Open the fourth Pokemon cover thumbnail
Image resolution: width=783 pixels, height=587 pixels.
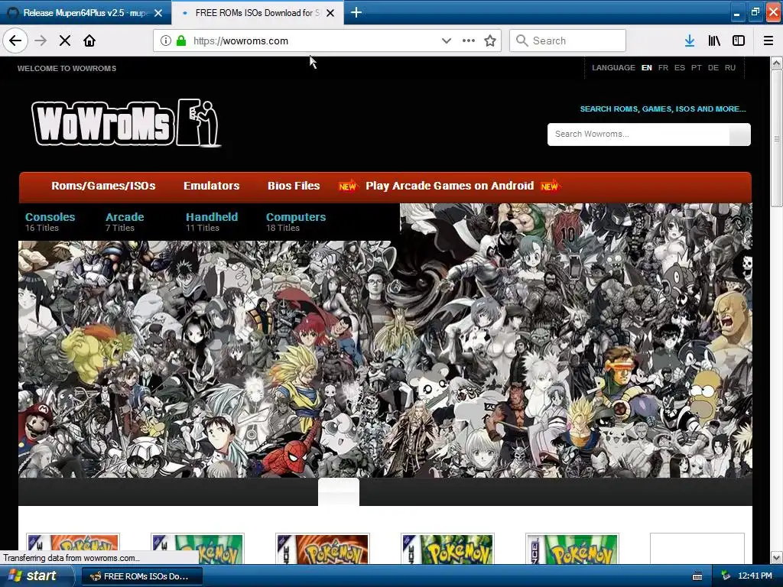coord(447,549)
